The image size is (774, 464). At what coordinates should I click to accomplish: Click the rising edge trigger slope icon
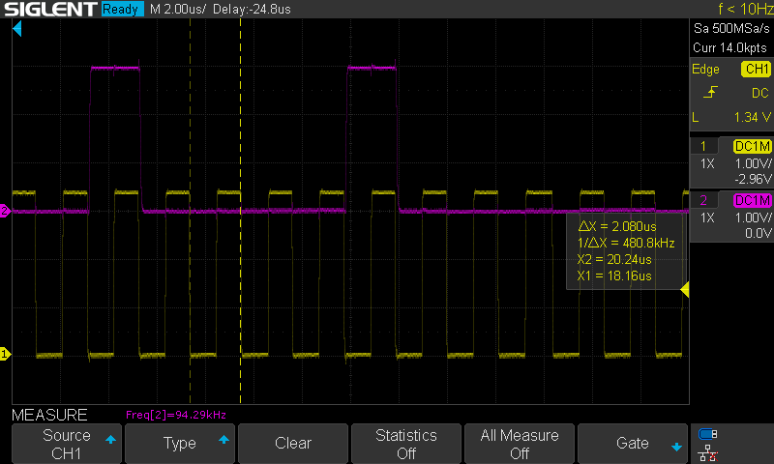pyautogui.click(x=711, y=93)
